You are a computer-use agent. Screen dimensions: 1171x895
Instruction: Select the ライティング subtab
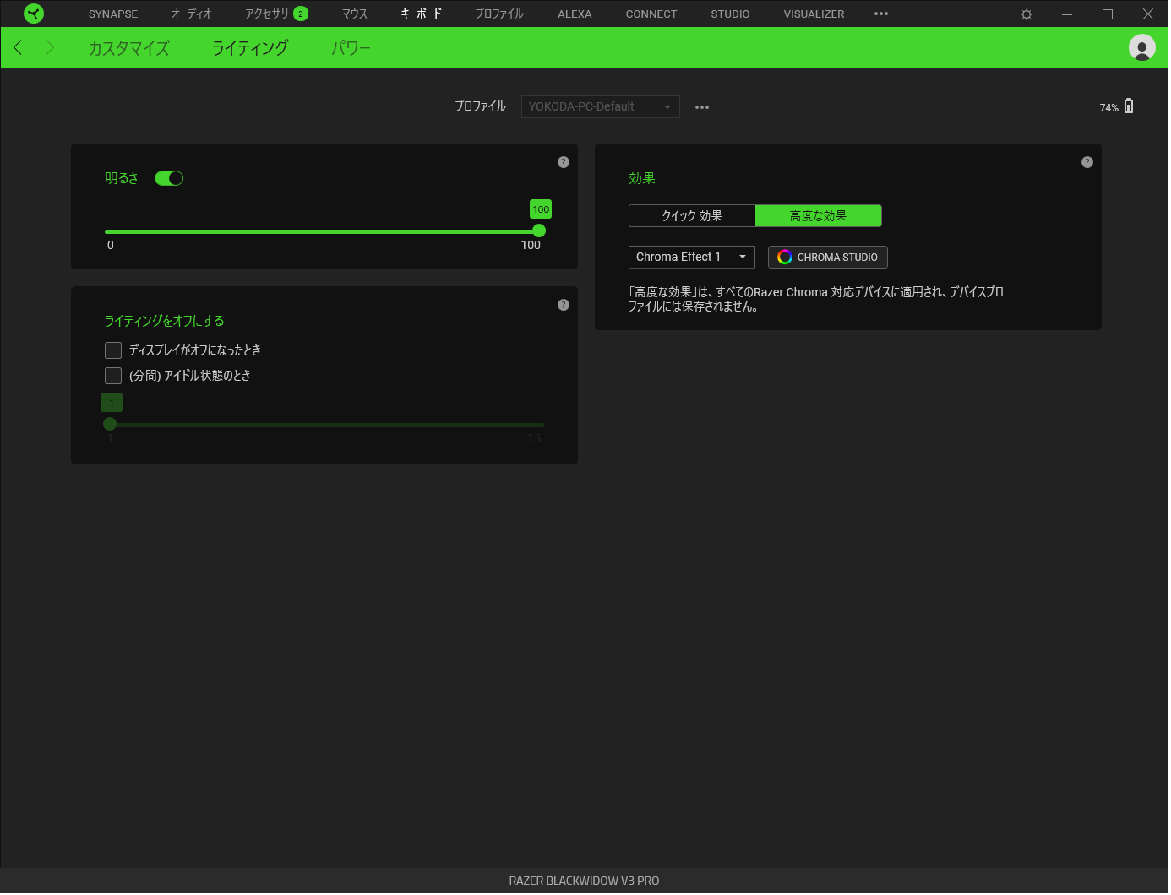pyautogui.click(x=250, y=48)
